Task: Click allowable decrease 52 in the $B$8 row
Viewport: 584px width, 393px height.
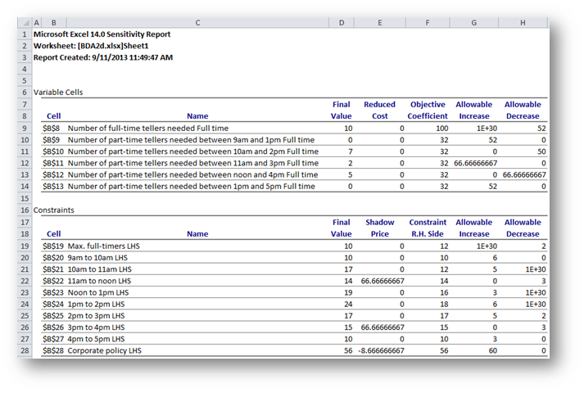Action: 541,129
